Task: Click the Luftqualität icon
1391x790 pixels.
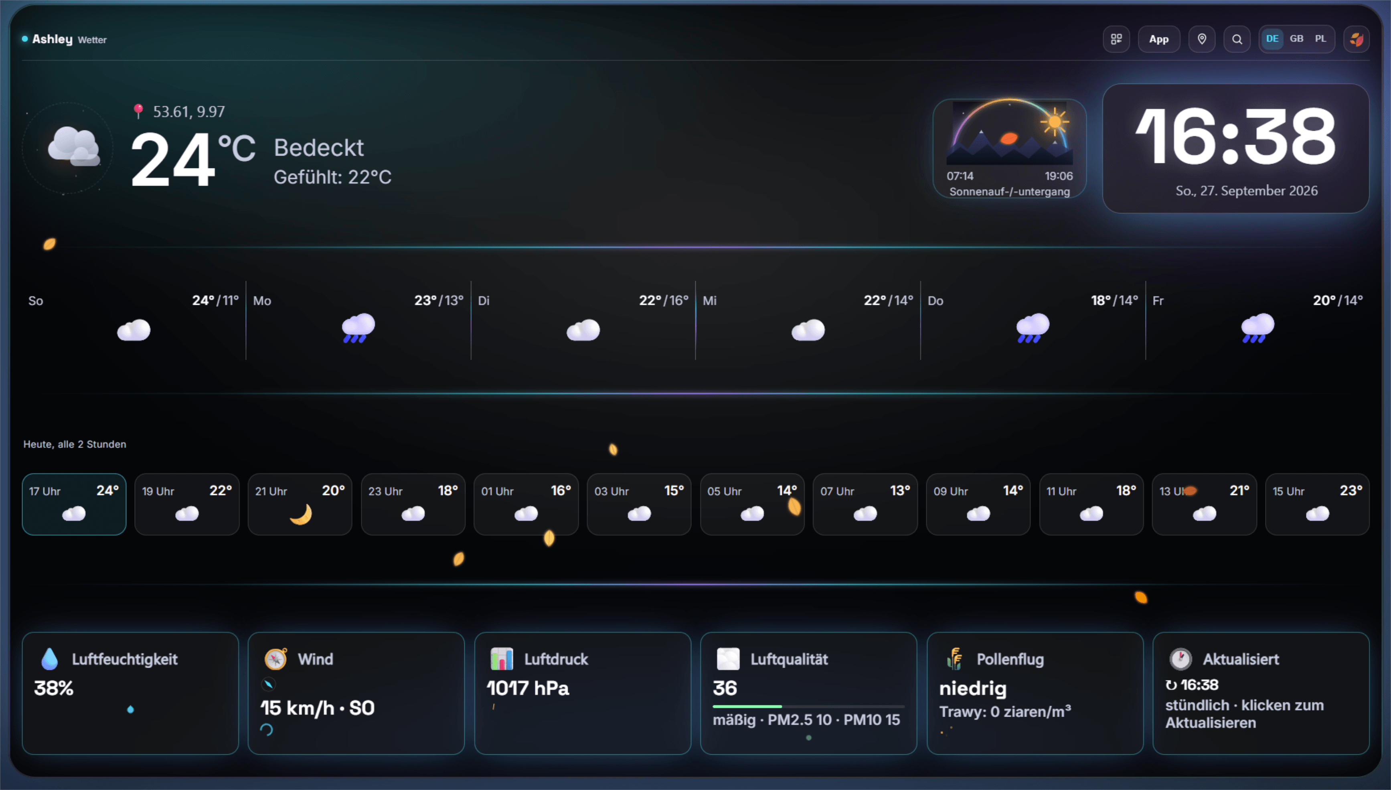Action: (x=728, y=659)
